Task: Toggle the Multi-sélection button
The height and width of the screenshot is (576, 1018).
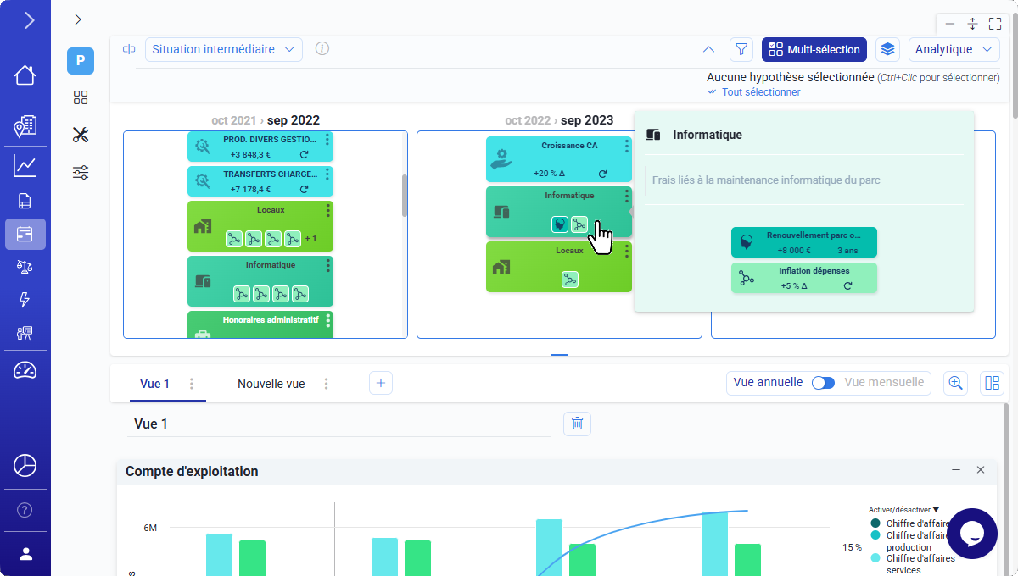Action: 814,49
